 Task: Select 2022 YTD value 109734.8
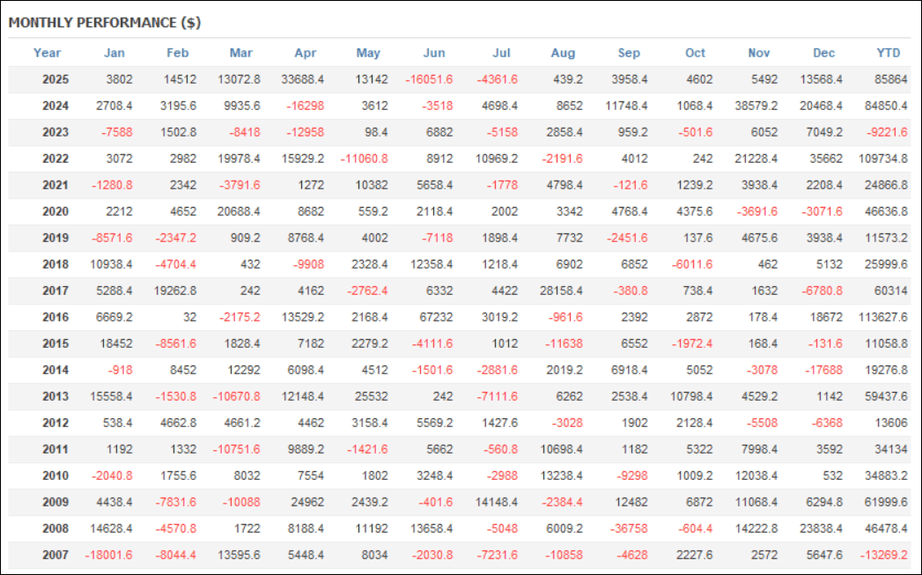(881, 158)
